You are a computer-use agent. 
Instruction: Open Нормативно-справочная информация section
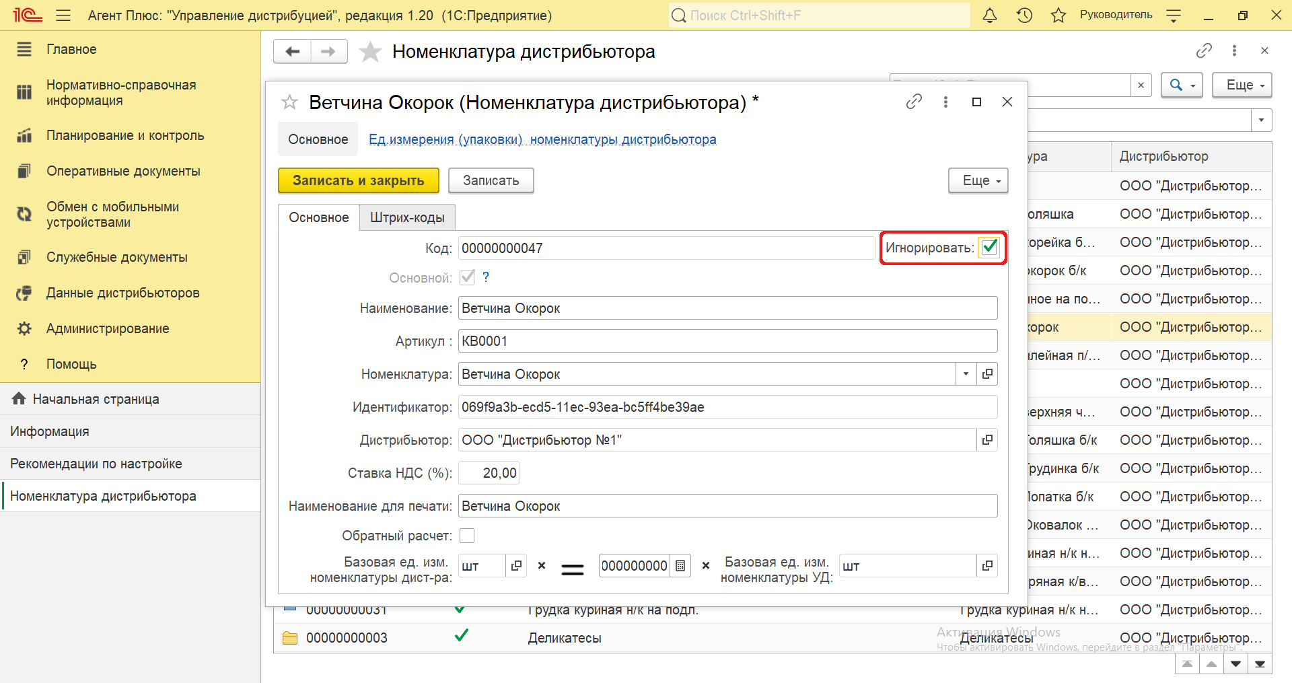121,93
